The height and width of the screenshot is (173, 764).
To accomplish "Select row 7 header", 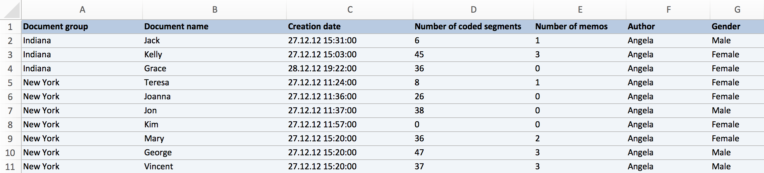I will pos(10,111).
